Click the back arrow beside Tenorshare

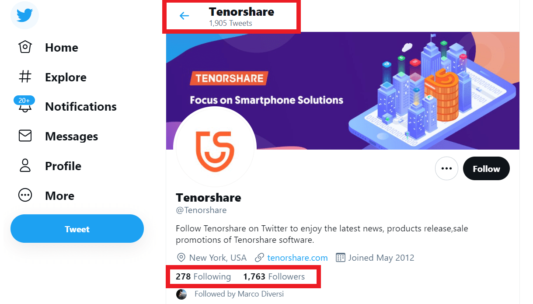click(184, 15)
